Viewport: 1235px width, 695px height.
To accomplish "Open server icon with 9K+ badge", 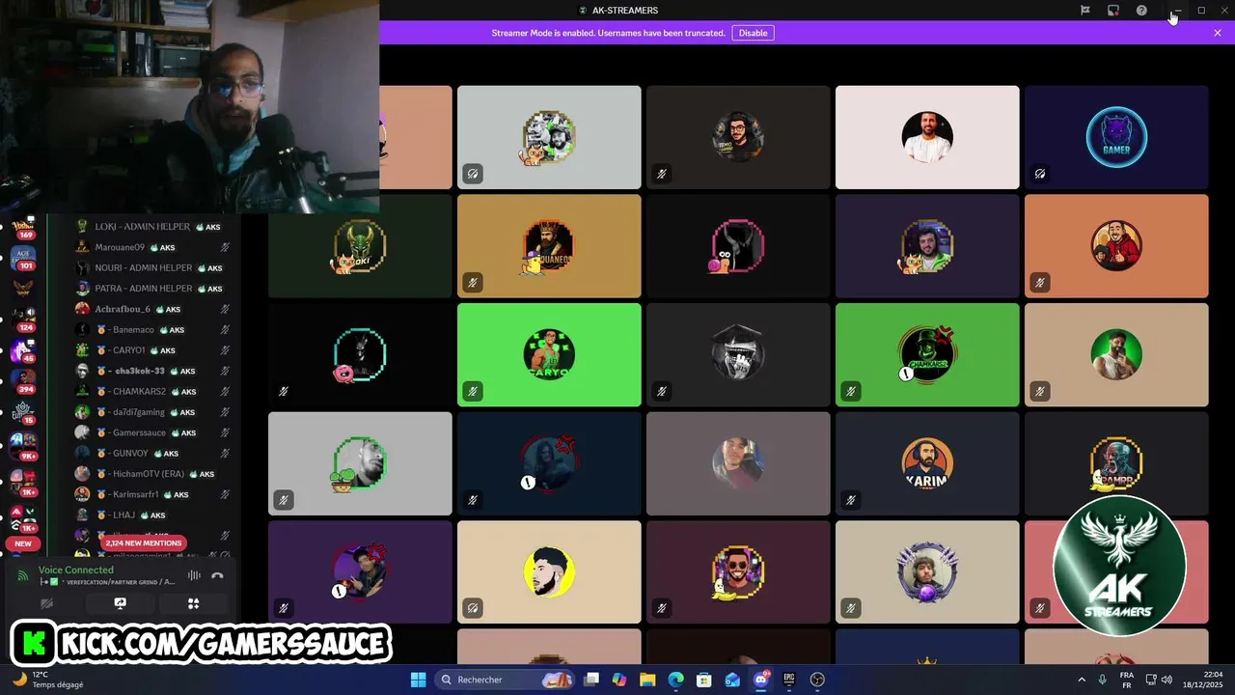I will click(23, 446).
